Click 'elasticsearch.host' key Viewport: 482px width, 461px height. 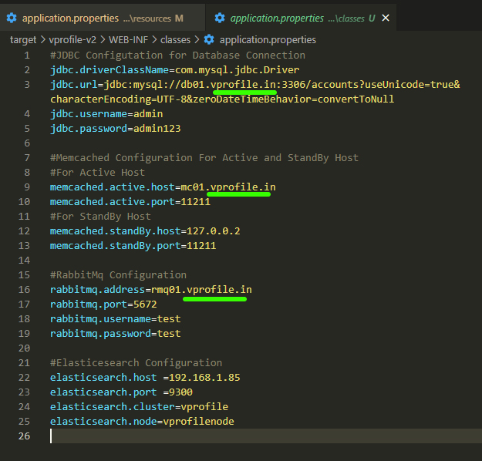click(103, 378)
